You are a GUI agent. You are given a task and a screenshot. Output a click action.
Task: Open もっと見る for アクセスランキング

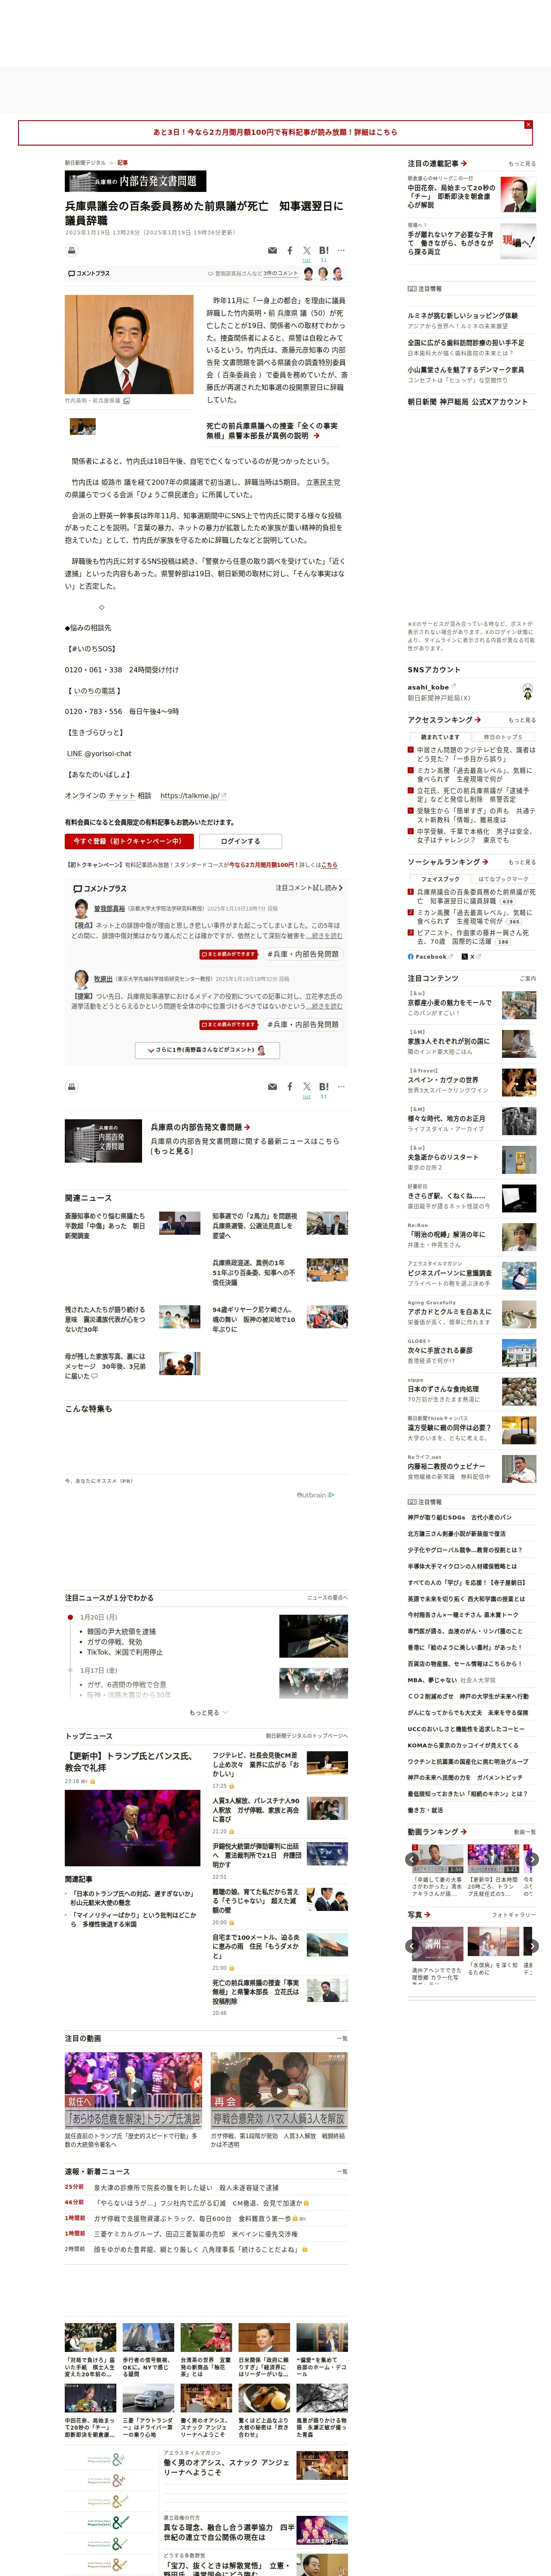coord(521,720)
